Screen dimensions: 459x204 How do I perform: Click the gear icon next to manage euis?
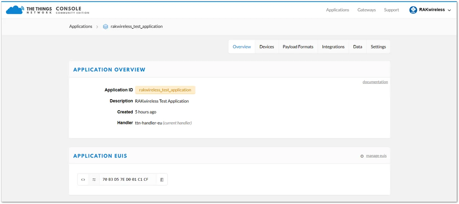362,156
